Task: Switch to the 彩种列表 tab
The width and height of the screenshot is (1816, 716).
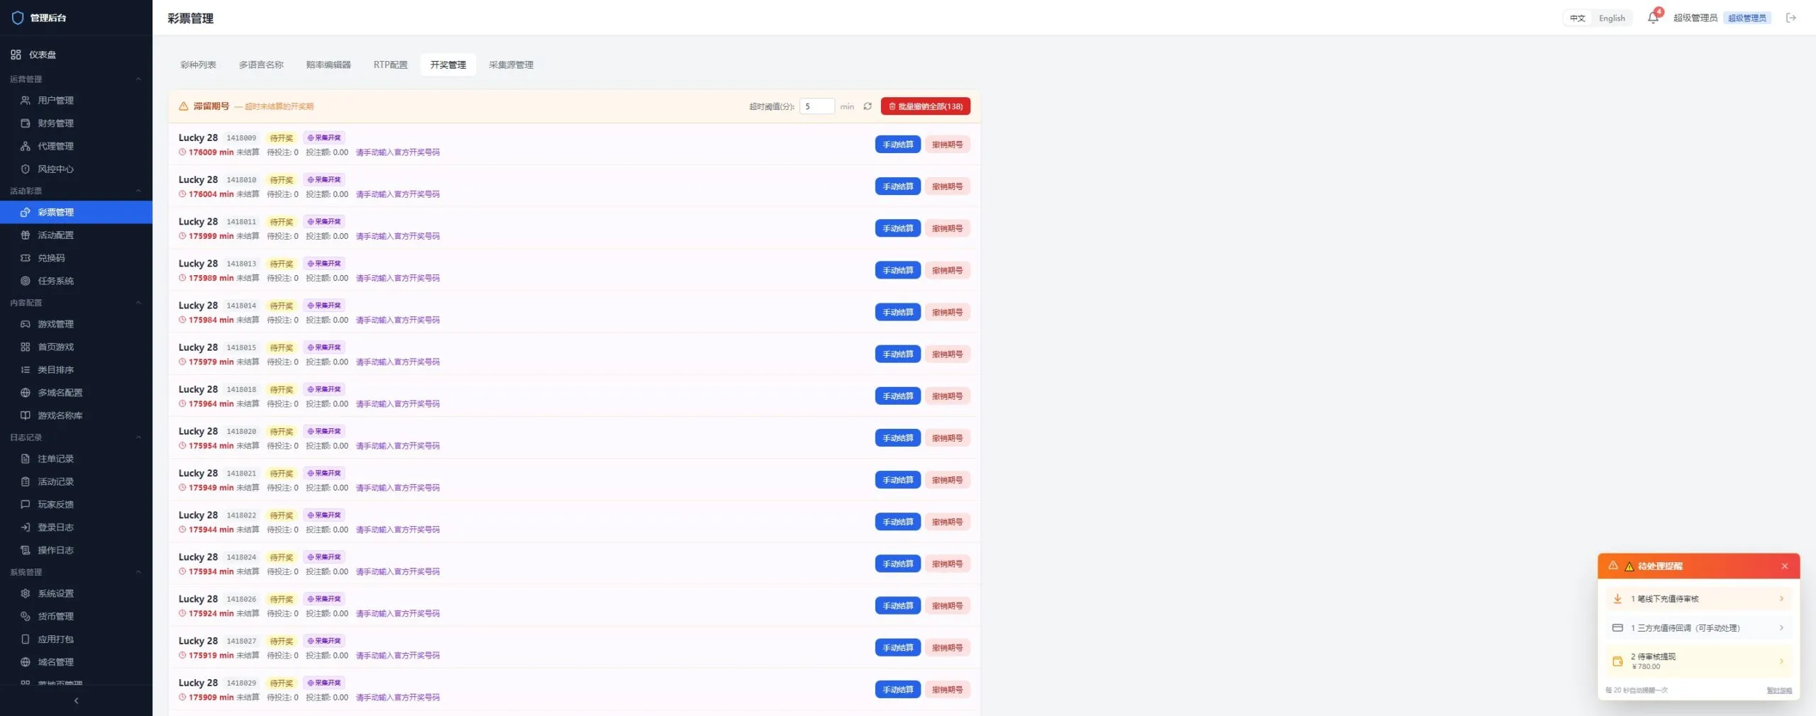Action: point(198,65)
